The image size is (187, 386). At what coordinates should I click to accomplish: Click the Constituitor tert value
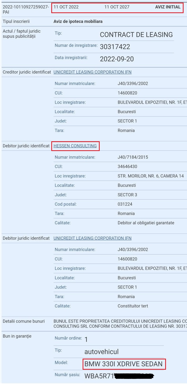133,306
